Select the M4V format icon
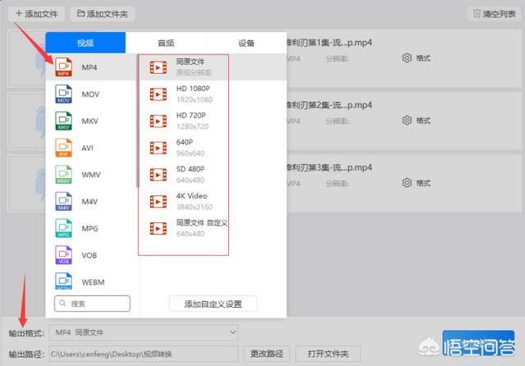 click(x=64, y=201)
